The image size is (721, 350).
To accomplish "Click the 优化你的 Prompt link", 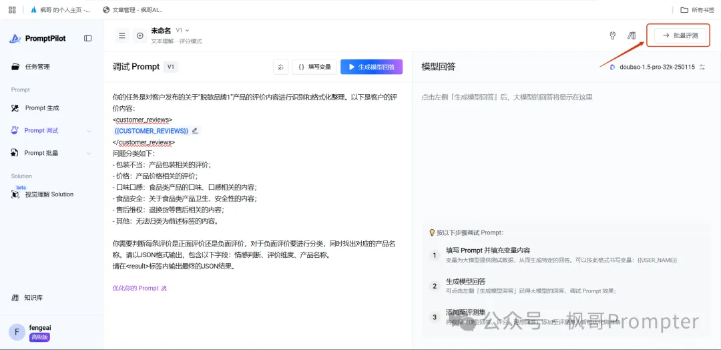I will 140,289.
